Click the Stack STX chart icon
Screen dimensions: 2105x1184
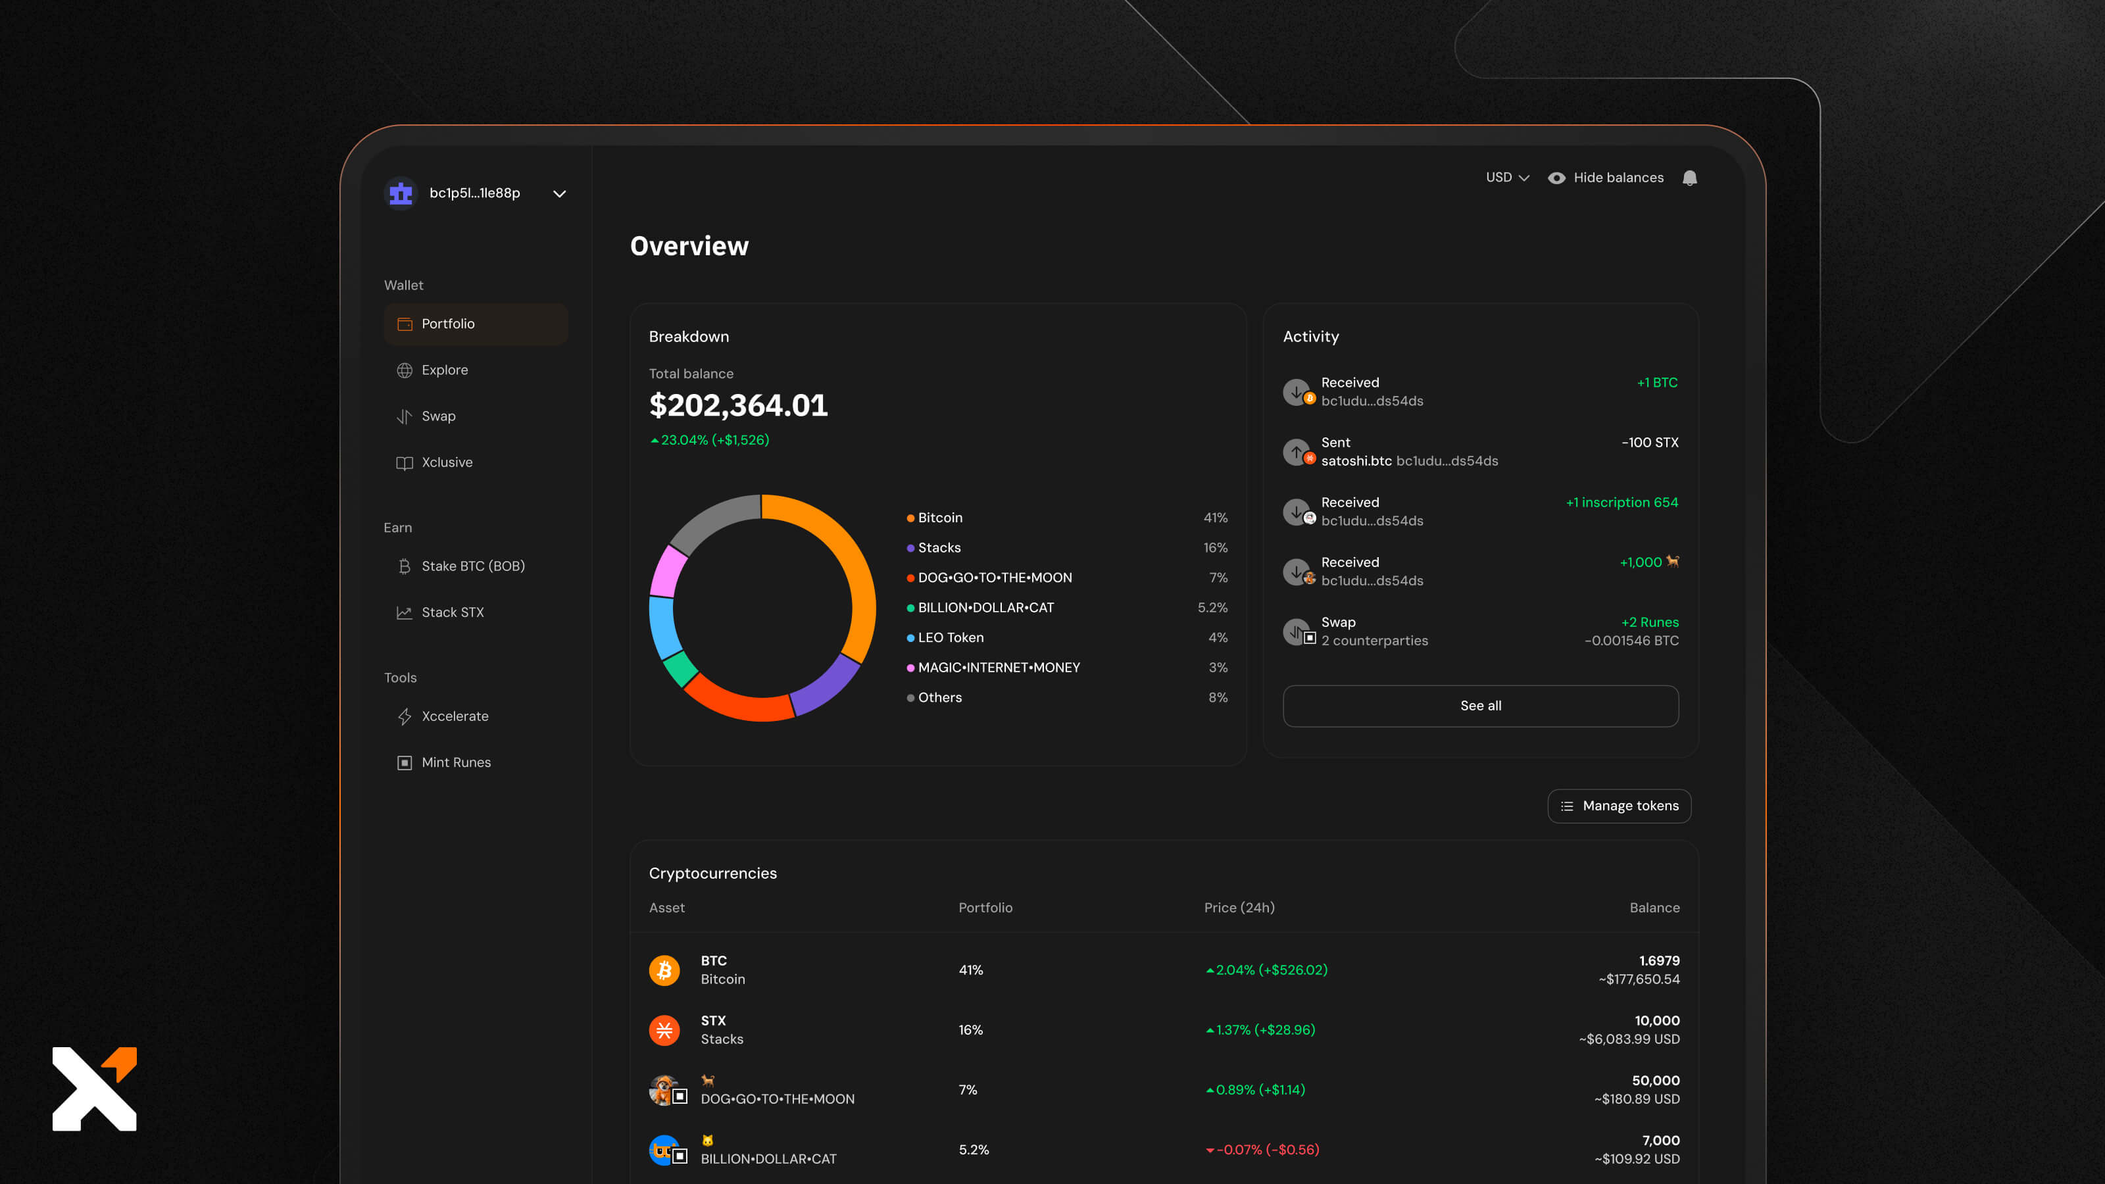coord(405,613)
